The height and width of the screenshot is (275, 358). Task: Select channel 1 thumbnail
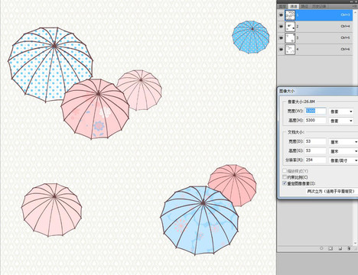[290, 15]
